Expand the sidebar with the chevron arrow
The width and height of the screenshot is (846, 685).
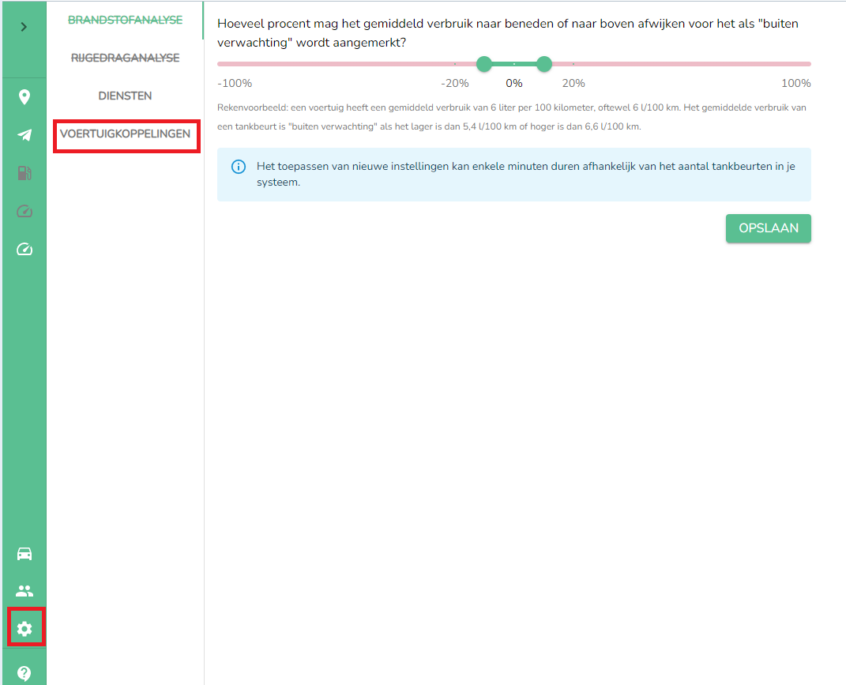point(24,26)
